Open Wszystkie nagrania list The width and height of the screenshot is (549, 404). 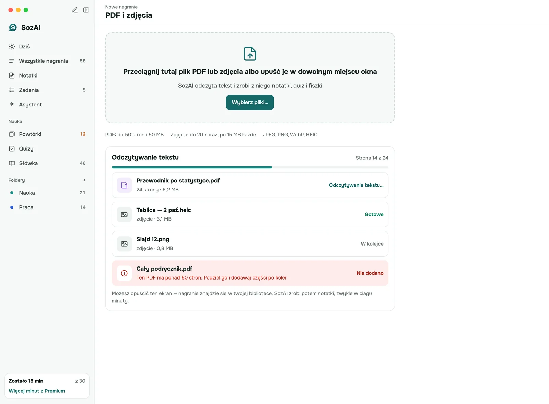pos(47,61)
